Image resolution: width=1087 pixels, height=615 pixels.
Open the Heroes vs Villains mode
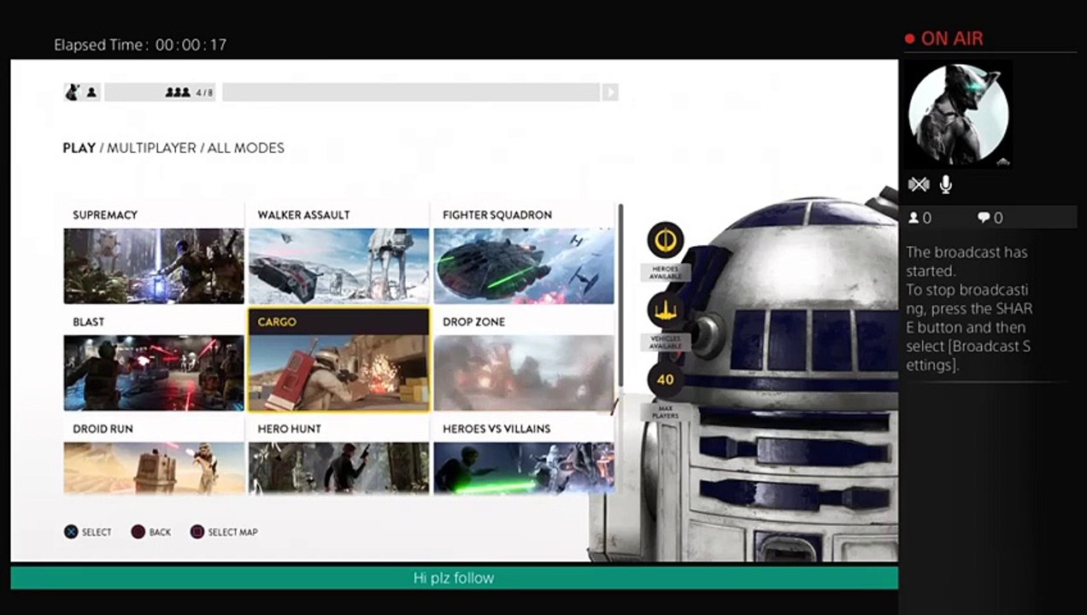click(x=524, y=456)
